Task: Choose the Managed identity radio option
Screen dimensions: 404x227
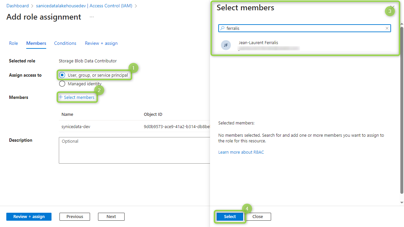Action: point(62,84)
